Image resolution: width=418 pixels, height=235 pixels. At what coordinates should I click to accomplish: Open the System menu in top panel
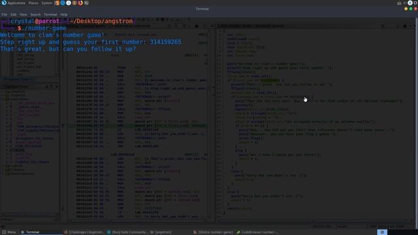click(47, 3)
